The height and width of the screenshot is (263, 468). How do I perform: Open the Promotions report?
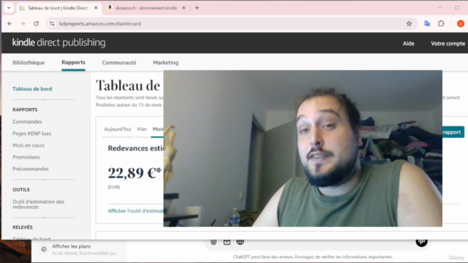click(26, 157)
